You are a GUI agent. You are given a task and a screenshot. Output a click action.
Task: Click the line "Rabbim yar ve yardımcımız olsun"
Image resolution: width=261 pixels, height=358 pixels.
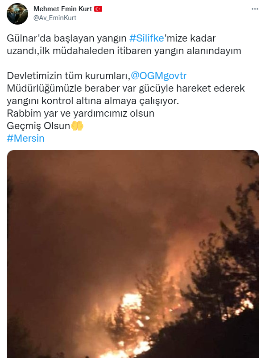tap(81, 113)
